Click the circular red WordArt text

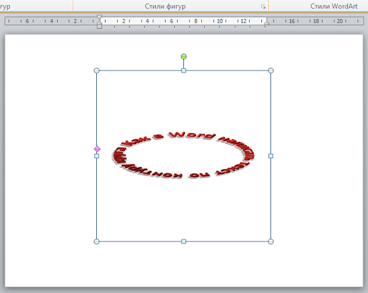[x=183, y=156]
